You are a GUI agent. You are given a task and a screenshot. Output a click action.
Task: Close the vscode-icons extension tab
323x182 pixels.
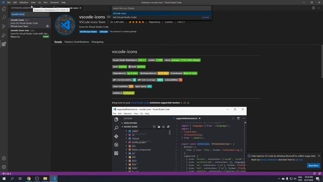point(80,8)
